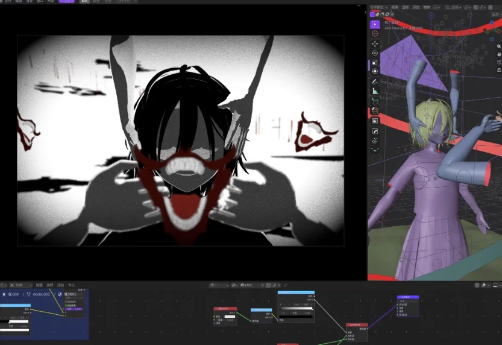Click the purple value slider in material node
Viewport: 502px width, 345px height.
(x=74, y=309)
